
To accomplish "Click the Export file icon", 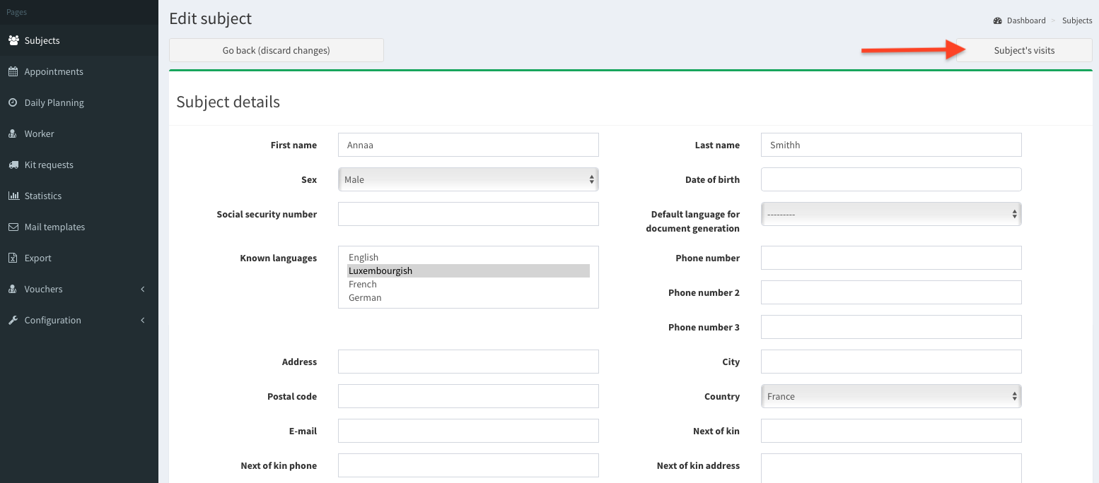I will click(x=13, y=258).
